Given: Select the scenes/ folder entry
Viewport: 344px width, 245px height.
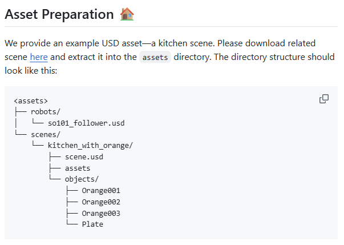Looking at the screenshot, I should pyautogui.click(x=46, y=135).
